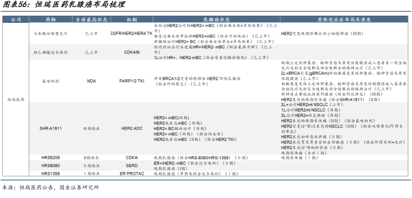Click the EGFR/HER2/HER4 TKI mechanism cell
The image size is (412, 198).
coord(132,34)
